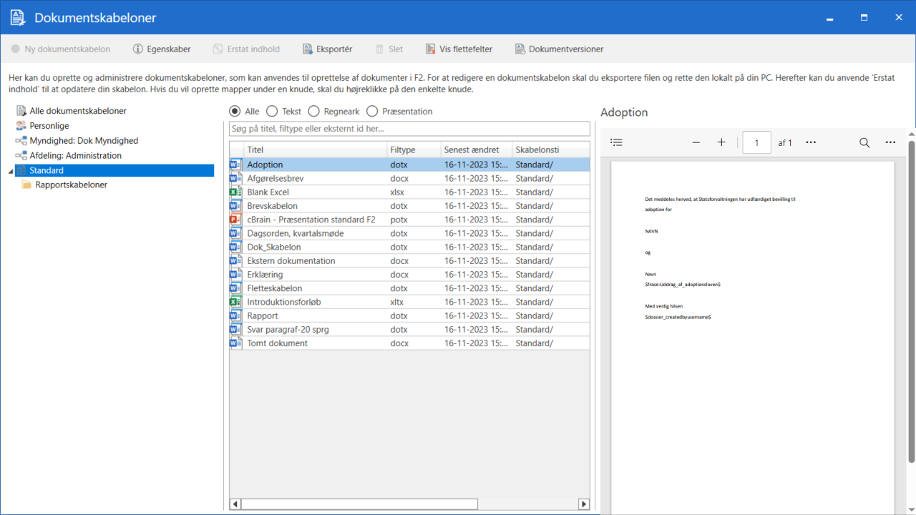Zoom in the preview with plus
This screenshot has width=916, height=515.
click(x=721, y=142)
